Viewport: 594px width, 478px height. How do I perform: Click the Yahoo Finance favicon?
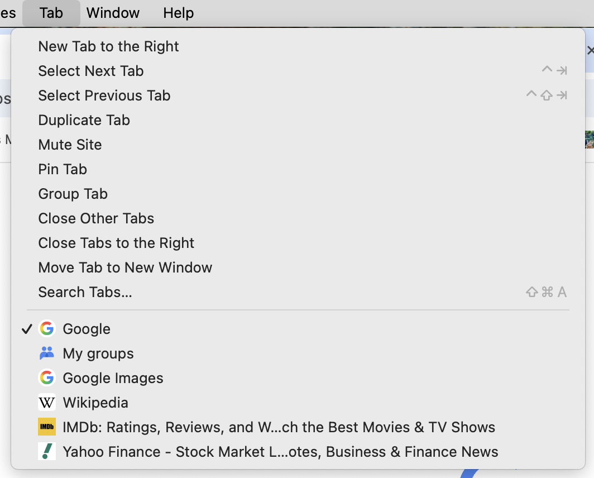(47, 452)
